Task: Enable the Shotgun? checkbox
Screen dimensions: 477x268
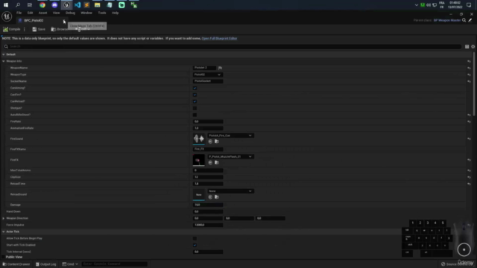Action: (x=195, y=108)
